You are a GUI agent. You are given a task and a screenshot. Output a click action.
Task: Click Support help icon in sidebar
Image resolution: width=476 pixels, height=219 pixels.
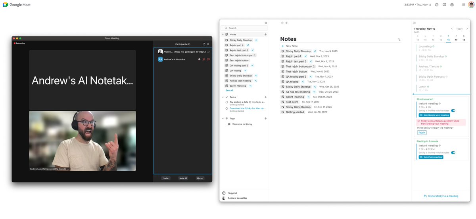[224, 193]
